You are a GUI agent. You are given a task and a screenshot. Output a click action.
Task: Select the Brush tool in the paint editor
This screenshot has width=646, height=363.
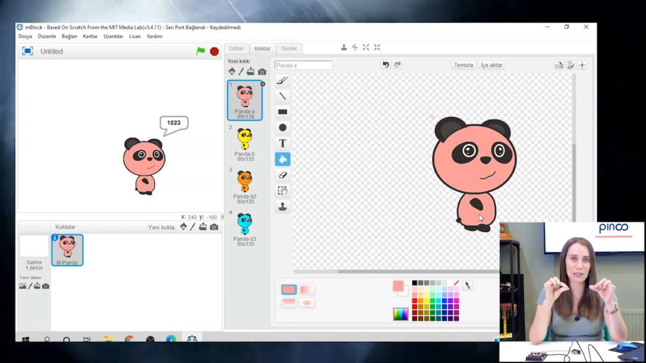283,80
